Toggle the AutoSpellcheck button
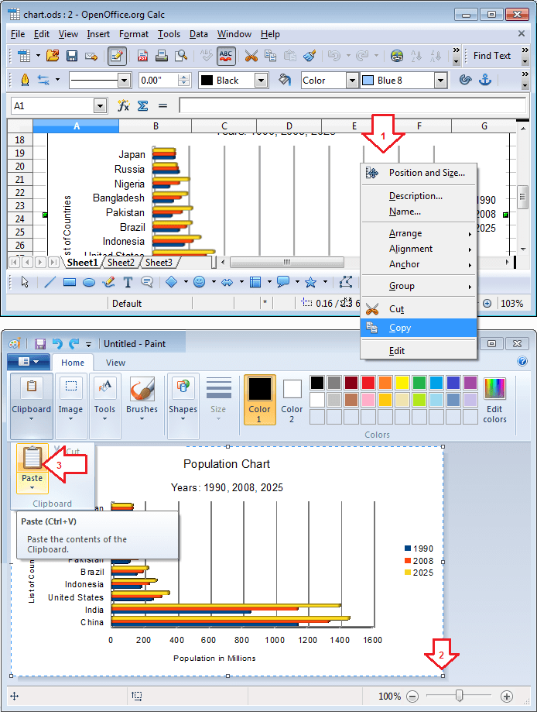This screenshot has width=537, height=712. 226,56
